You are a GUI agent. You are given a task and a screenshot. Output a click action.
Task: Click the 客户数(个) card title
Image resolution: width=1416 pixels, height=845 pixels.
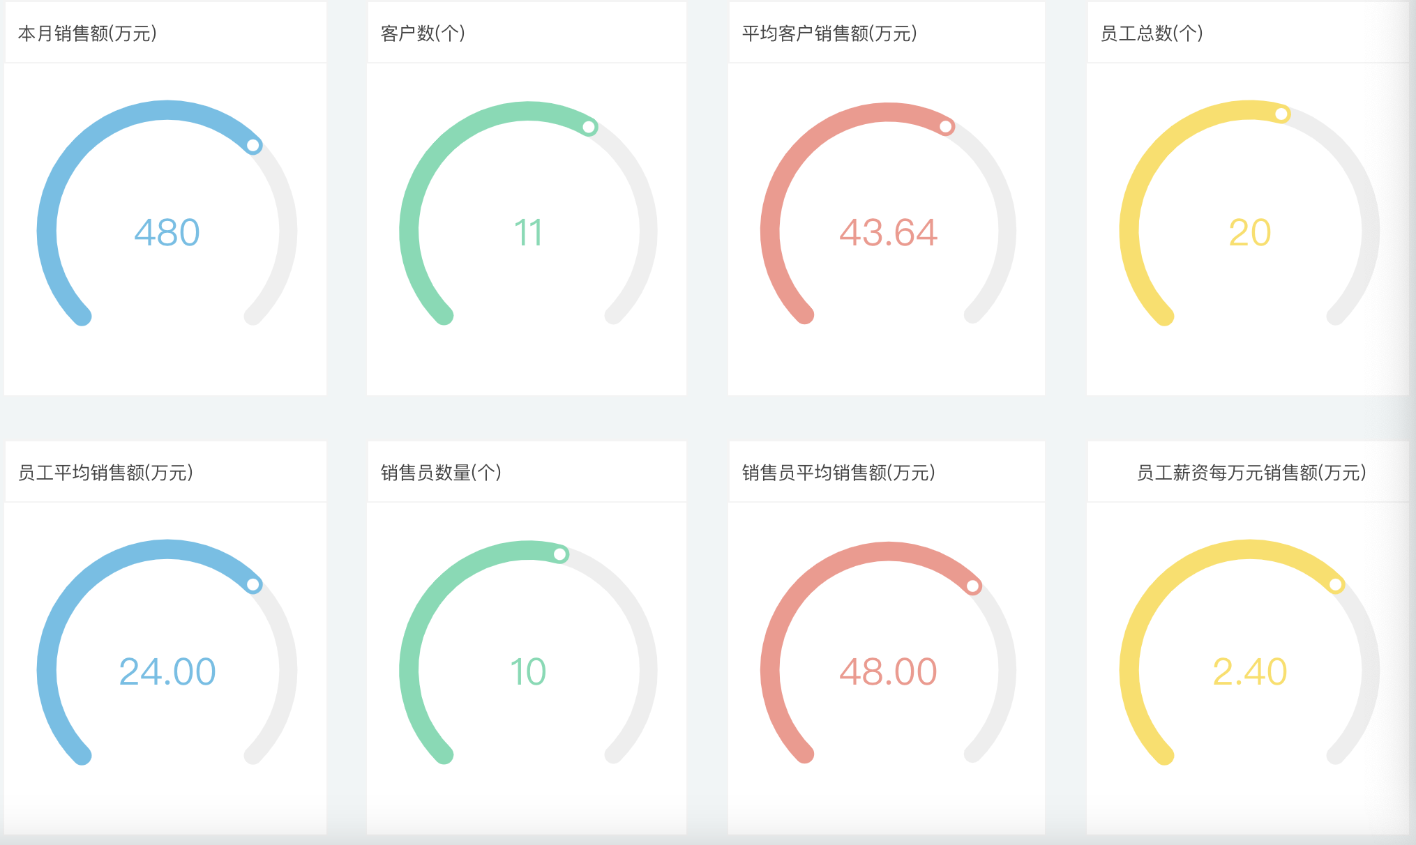(423, 33)
